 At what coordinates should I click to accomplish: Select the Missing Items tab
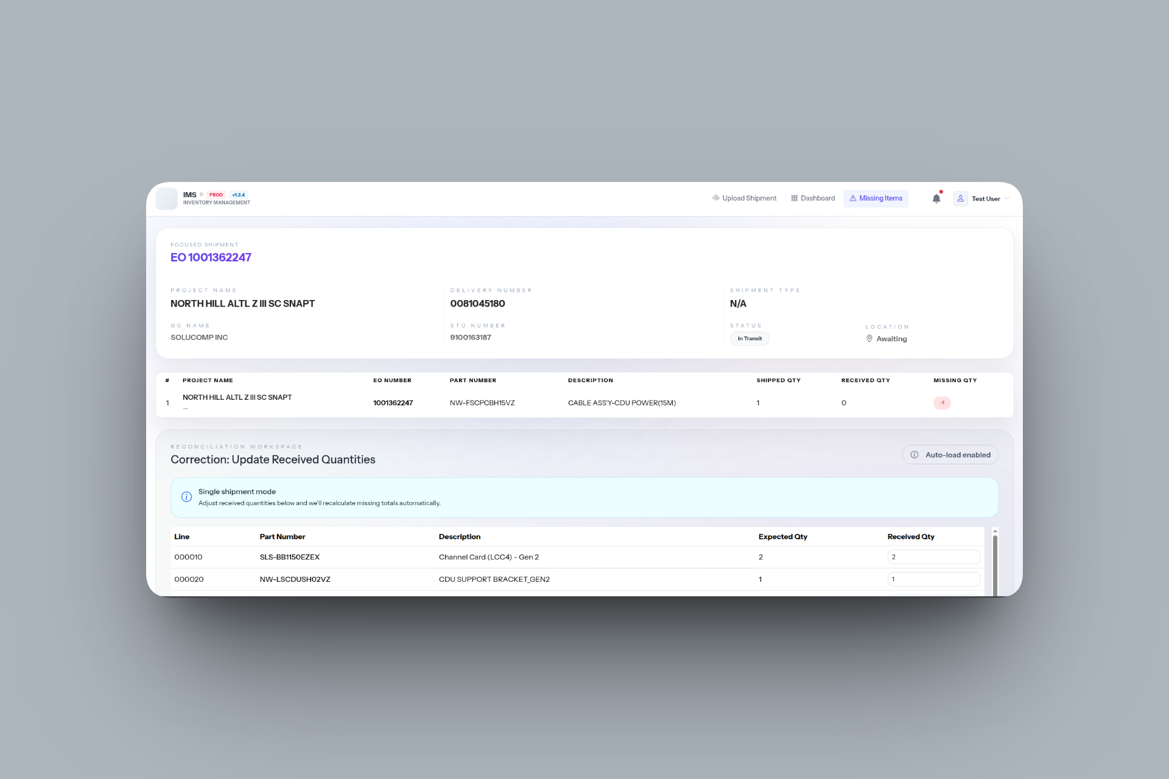coord(876,198)
